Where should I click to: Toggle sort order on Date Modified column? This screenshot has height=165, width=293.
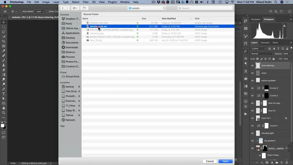[176, 18]
